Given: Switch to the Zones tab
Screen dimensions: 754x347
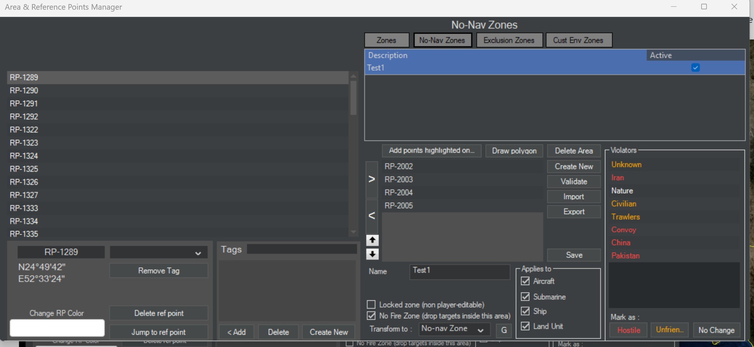Looking at the screenshot, I should tap(386, 40).
